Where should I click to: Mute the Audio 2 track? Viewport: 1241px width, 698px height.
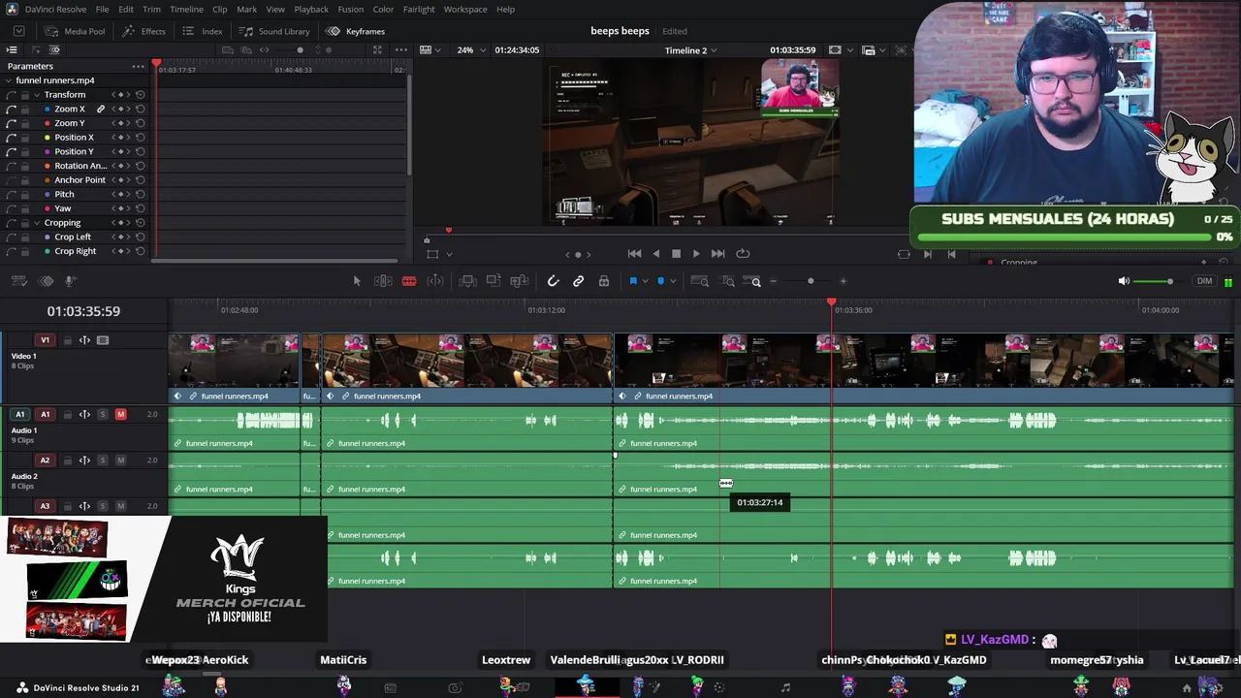(x=120, y=460)
